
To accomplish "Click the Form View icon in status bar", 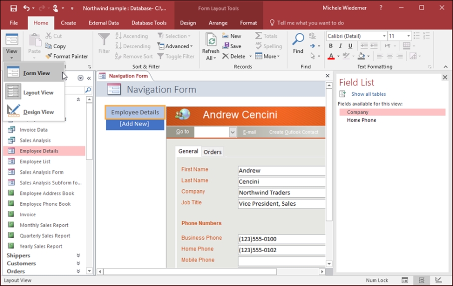I will 405,280.
